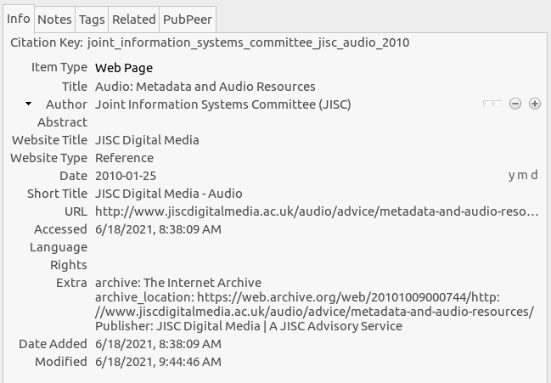Edit Short Title JISC Digital Media - Audio

[169, 194]
